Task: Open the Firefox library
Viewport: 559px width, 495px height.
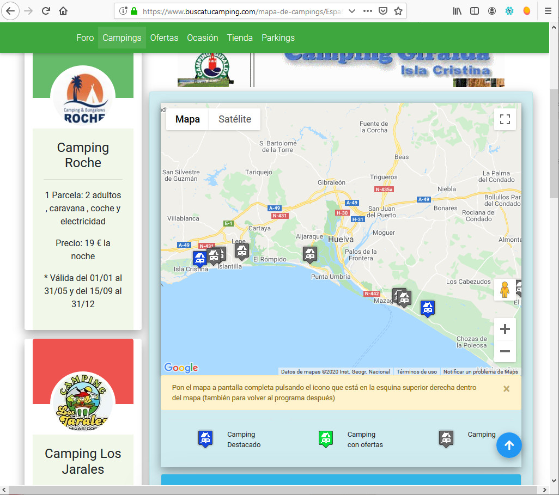Action: click(x=457, y=11)
